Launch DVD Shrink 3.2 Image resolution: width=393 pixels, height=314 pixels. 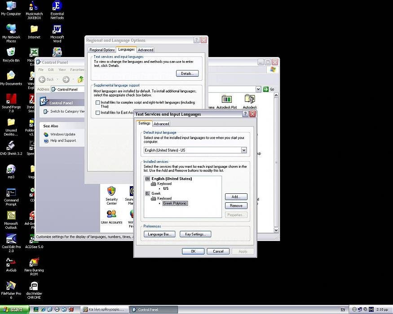[x=11, y=148]
